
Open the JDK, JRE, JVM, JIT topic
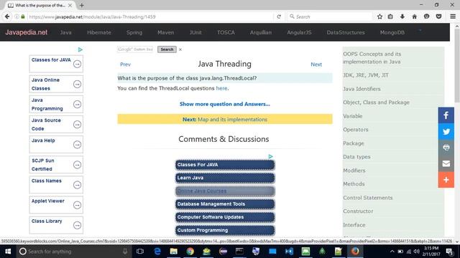tap(366, 75)
